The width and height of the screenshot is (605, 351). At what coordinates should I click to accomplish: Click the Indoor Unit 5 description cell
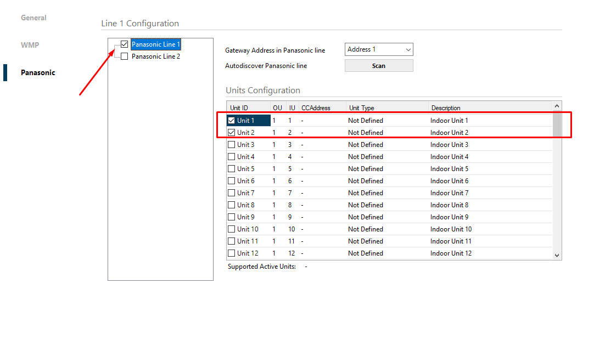[449, 169]
